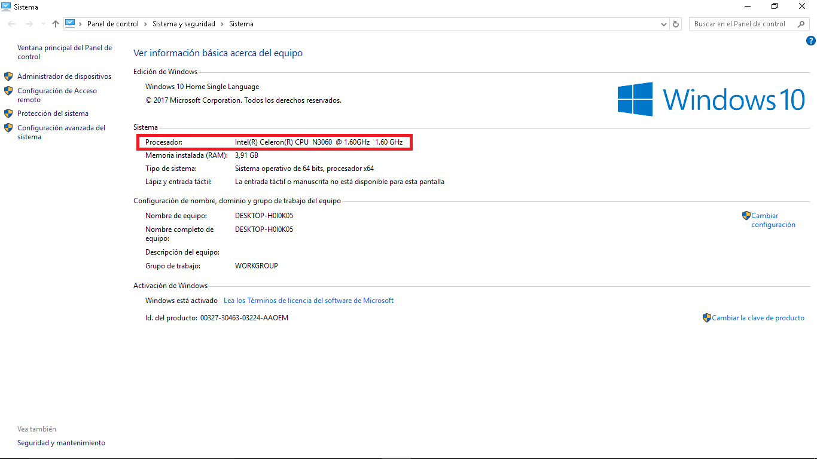Select the text Windows 10 Home Single Language

(x=202, y=87)
